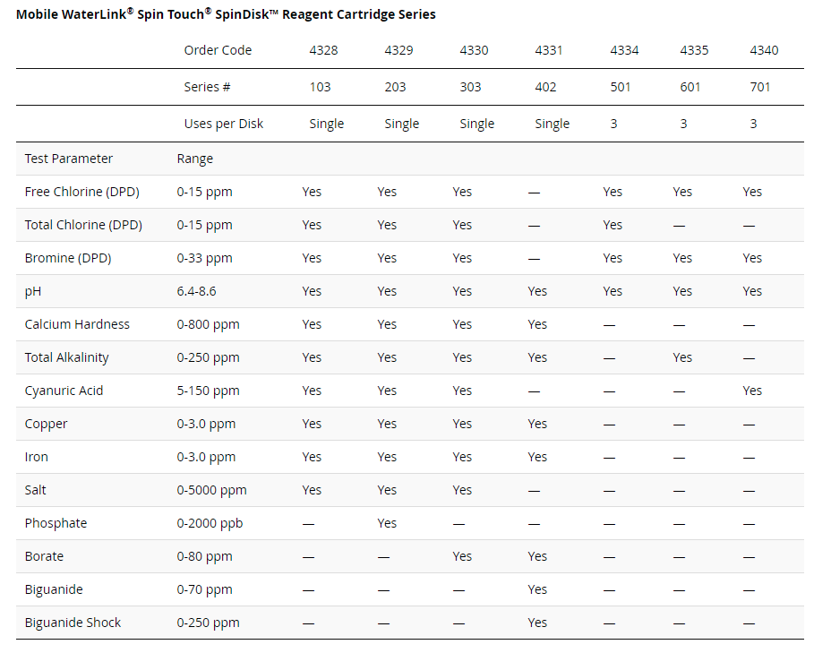This screenshot has width=831, height=653.
Task: Click 'Yes' for Phosphate under order code 4329
Action: coord(387,524)
